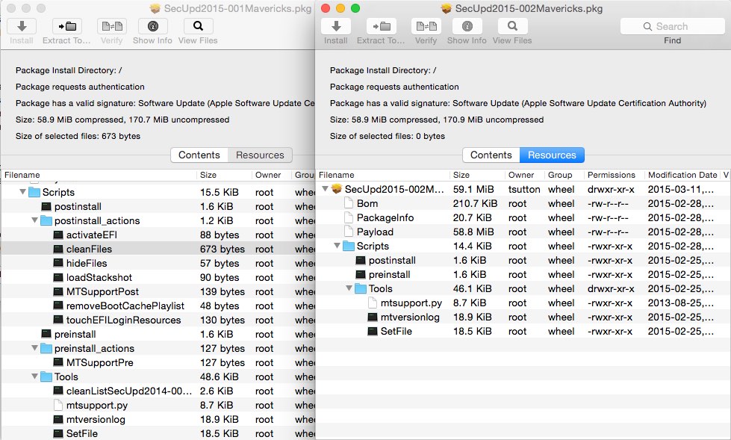Collapse the preinstall_actions folder

click(34, 348)
